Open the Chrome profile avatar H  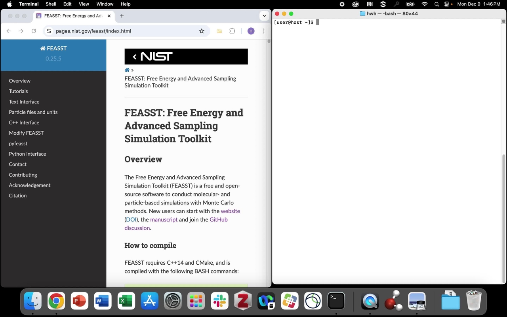pyautogui.click(x=251, y=31)
